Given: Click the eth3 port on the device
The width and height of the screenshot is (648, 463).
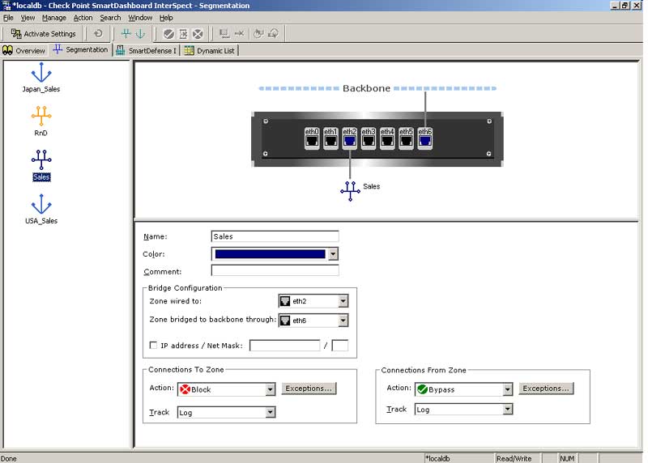Looking at the screenshot, I should point(369,138).
